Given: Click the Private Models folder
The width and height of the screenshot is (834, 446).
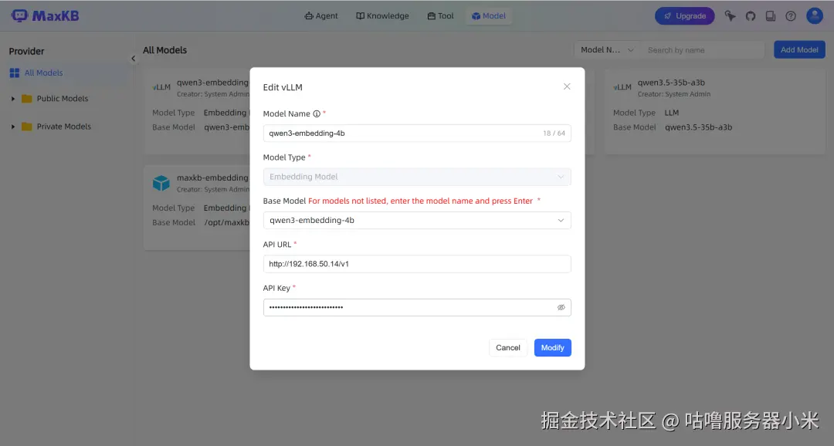Looking at the screenshot, I should coord(64,127).
